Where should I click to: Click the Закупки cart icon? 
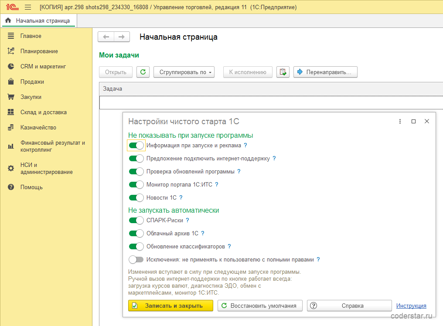tap(11, 97)
